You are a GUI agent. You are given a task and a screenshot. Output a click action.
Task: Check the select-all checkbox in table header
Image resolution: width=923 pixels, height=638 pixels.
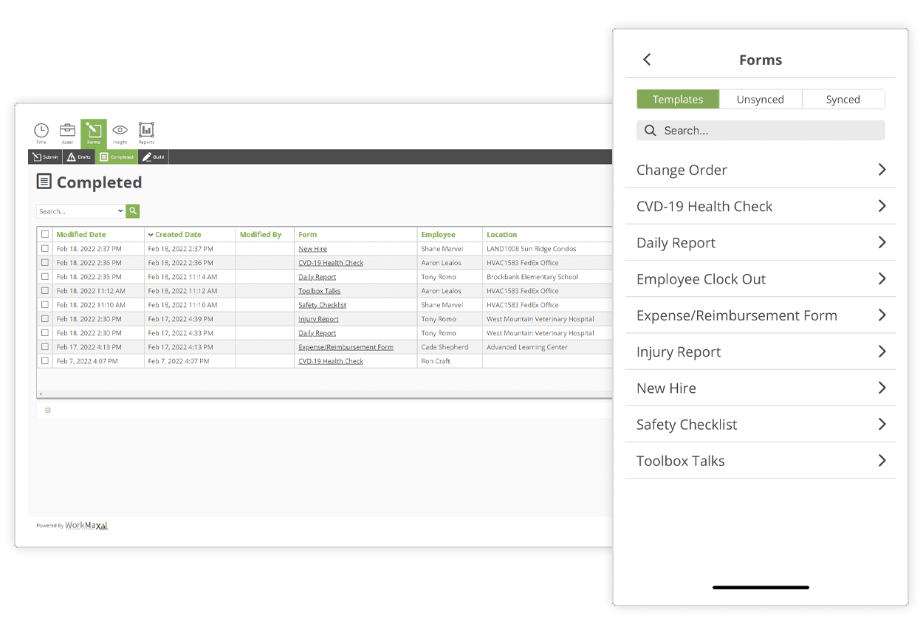point(45,235)
